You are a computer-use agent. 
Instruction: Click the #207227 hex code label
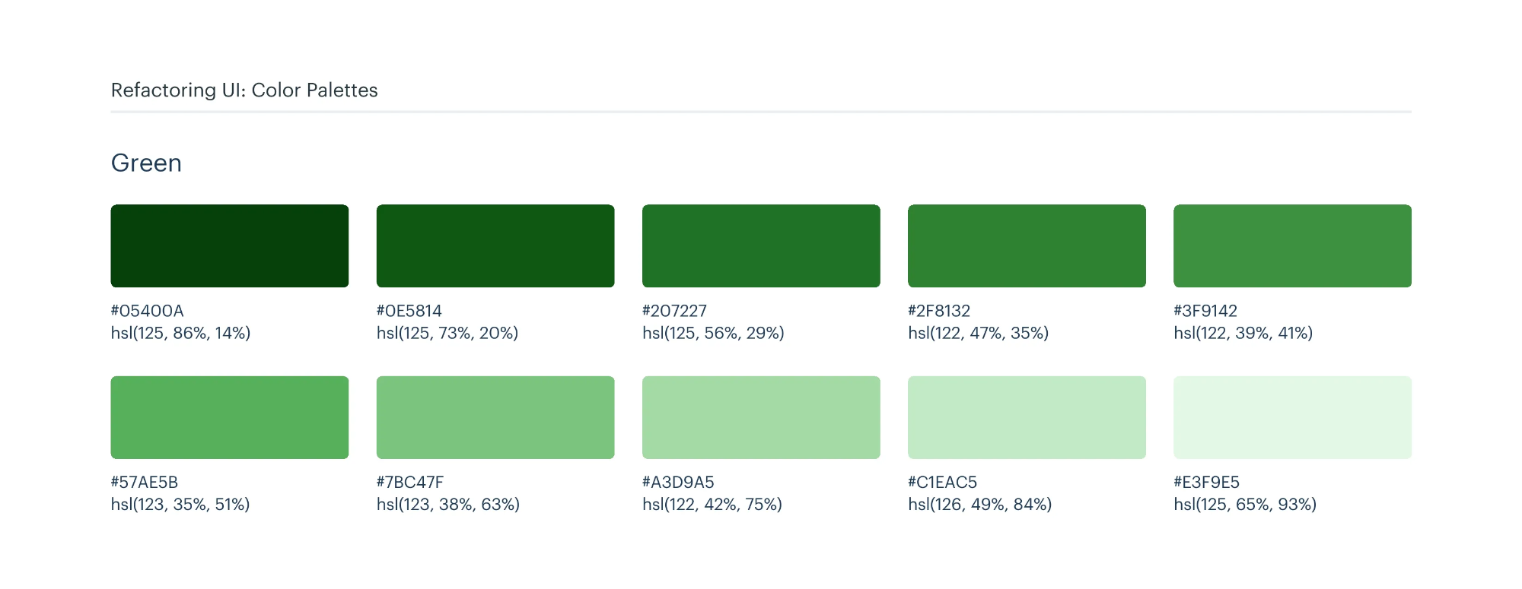point(674,311)
